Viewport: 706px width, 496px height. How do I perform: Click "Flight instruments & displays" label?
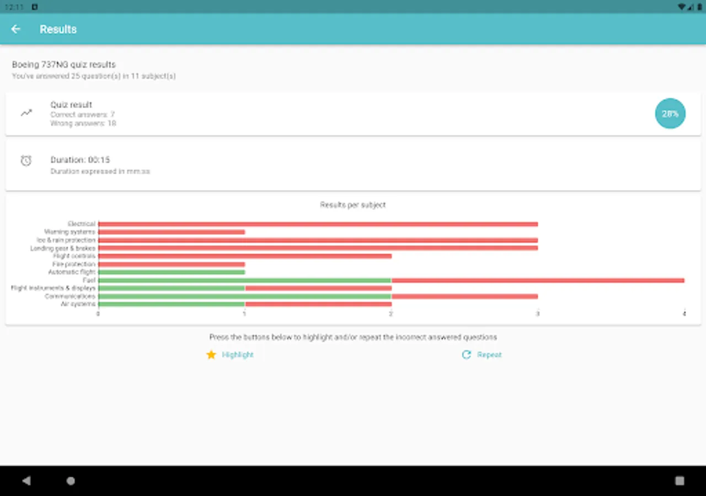click(54, 288)
